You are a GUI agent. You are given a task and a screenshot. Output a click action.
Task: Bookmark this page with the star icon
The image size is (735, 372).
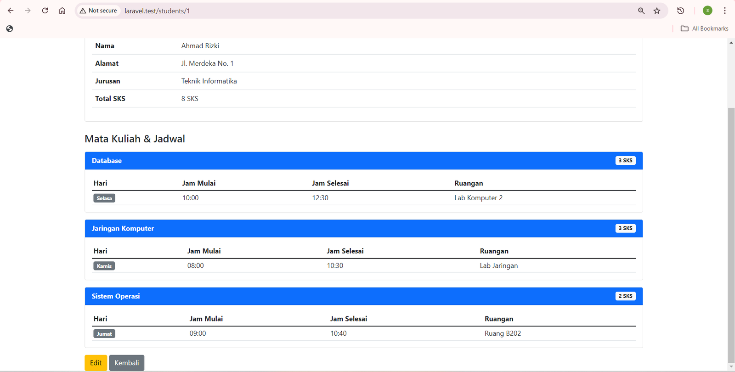coord(657,11)
